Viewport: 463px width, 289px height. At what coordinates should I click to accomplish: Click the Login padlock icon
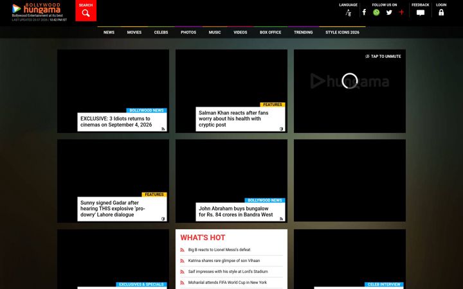[441, 12]
